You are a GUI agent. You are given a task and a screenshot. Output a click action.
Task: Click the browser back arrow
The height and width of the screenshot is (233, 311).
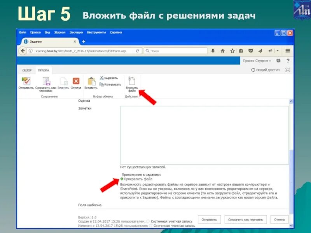coord(23,51)
